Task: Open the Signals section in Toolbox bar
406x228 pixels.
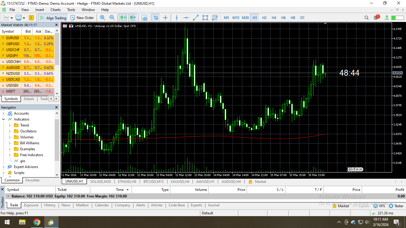Action: click(361, 206)
